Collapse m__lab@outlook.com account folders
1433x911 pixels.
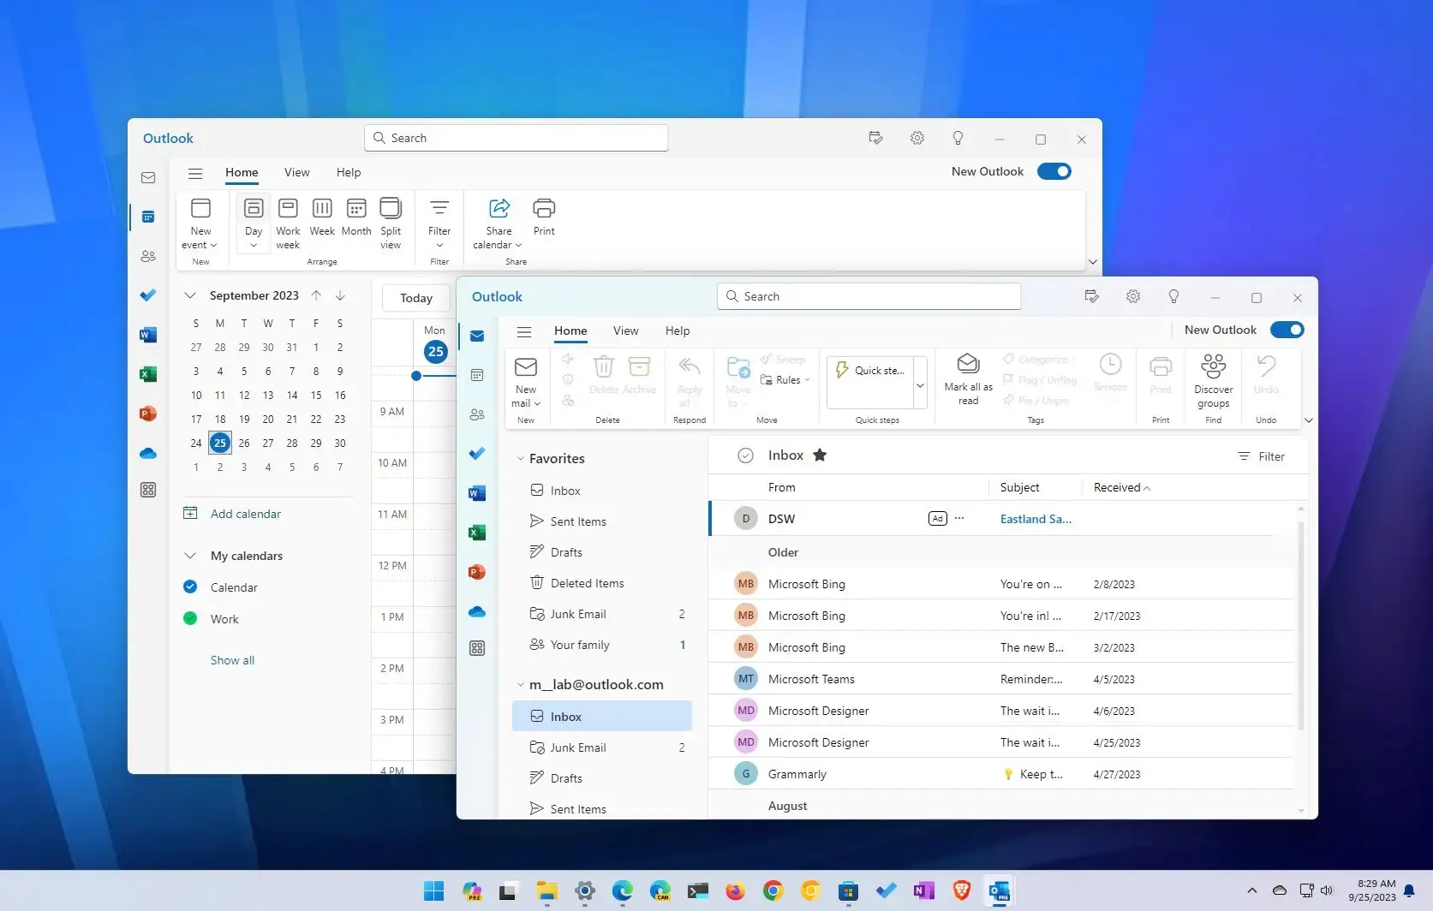tap(520, 685)
